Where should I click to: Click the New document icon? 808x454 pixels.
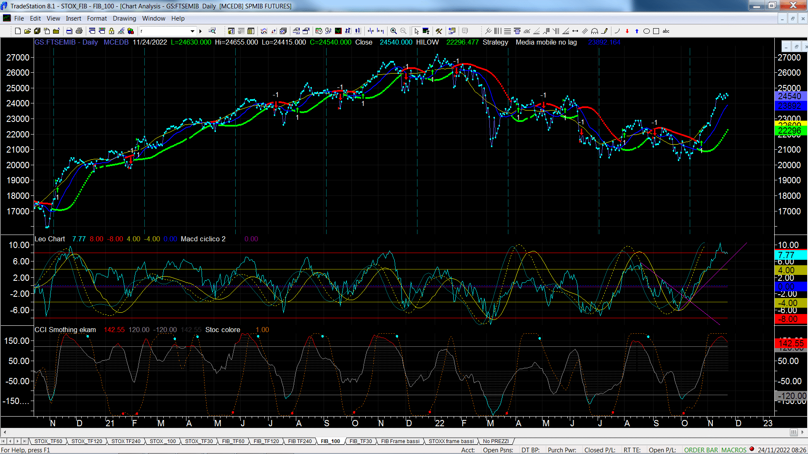click(x=18, y=31)
